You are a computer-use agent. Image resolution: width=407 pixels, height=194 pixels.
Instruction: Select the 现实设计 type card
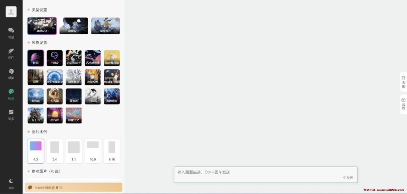(105, 26)
